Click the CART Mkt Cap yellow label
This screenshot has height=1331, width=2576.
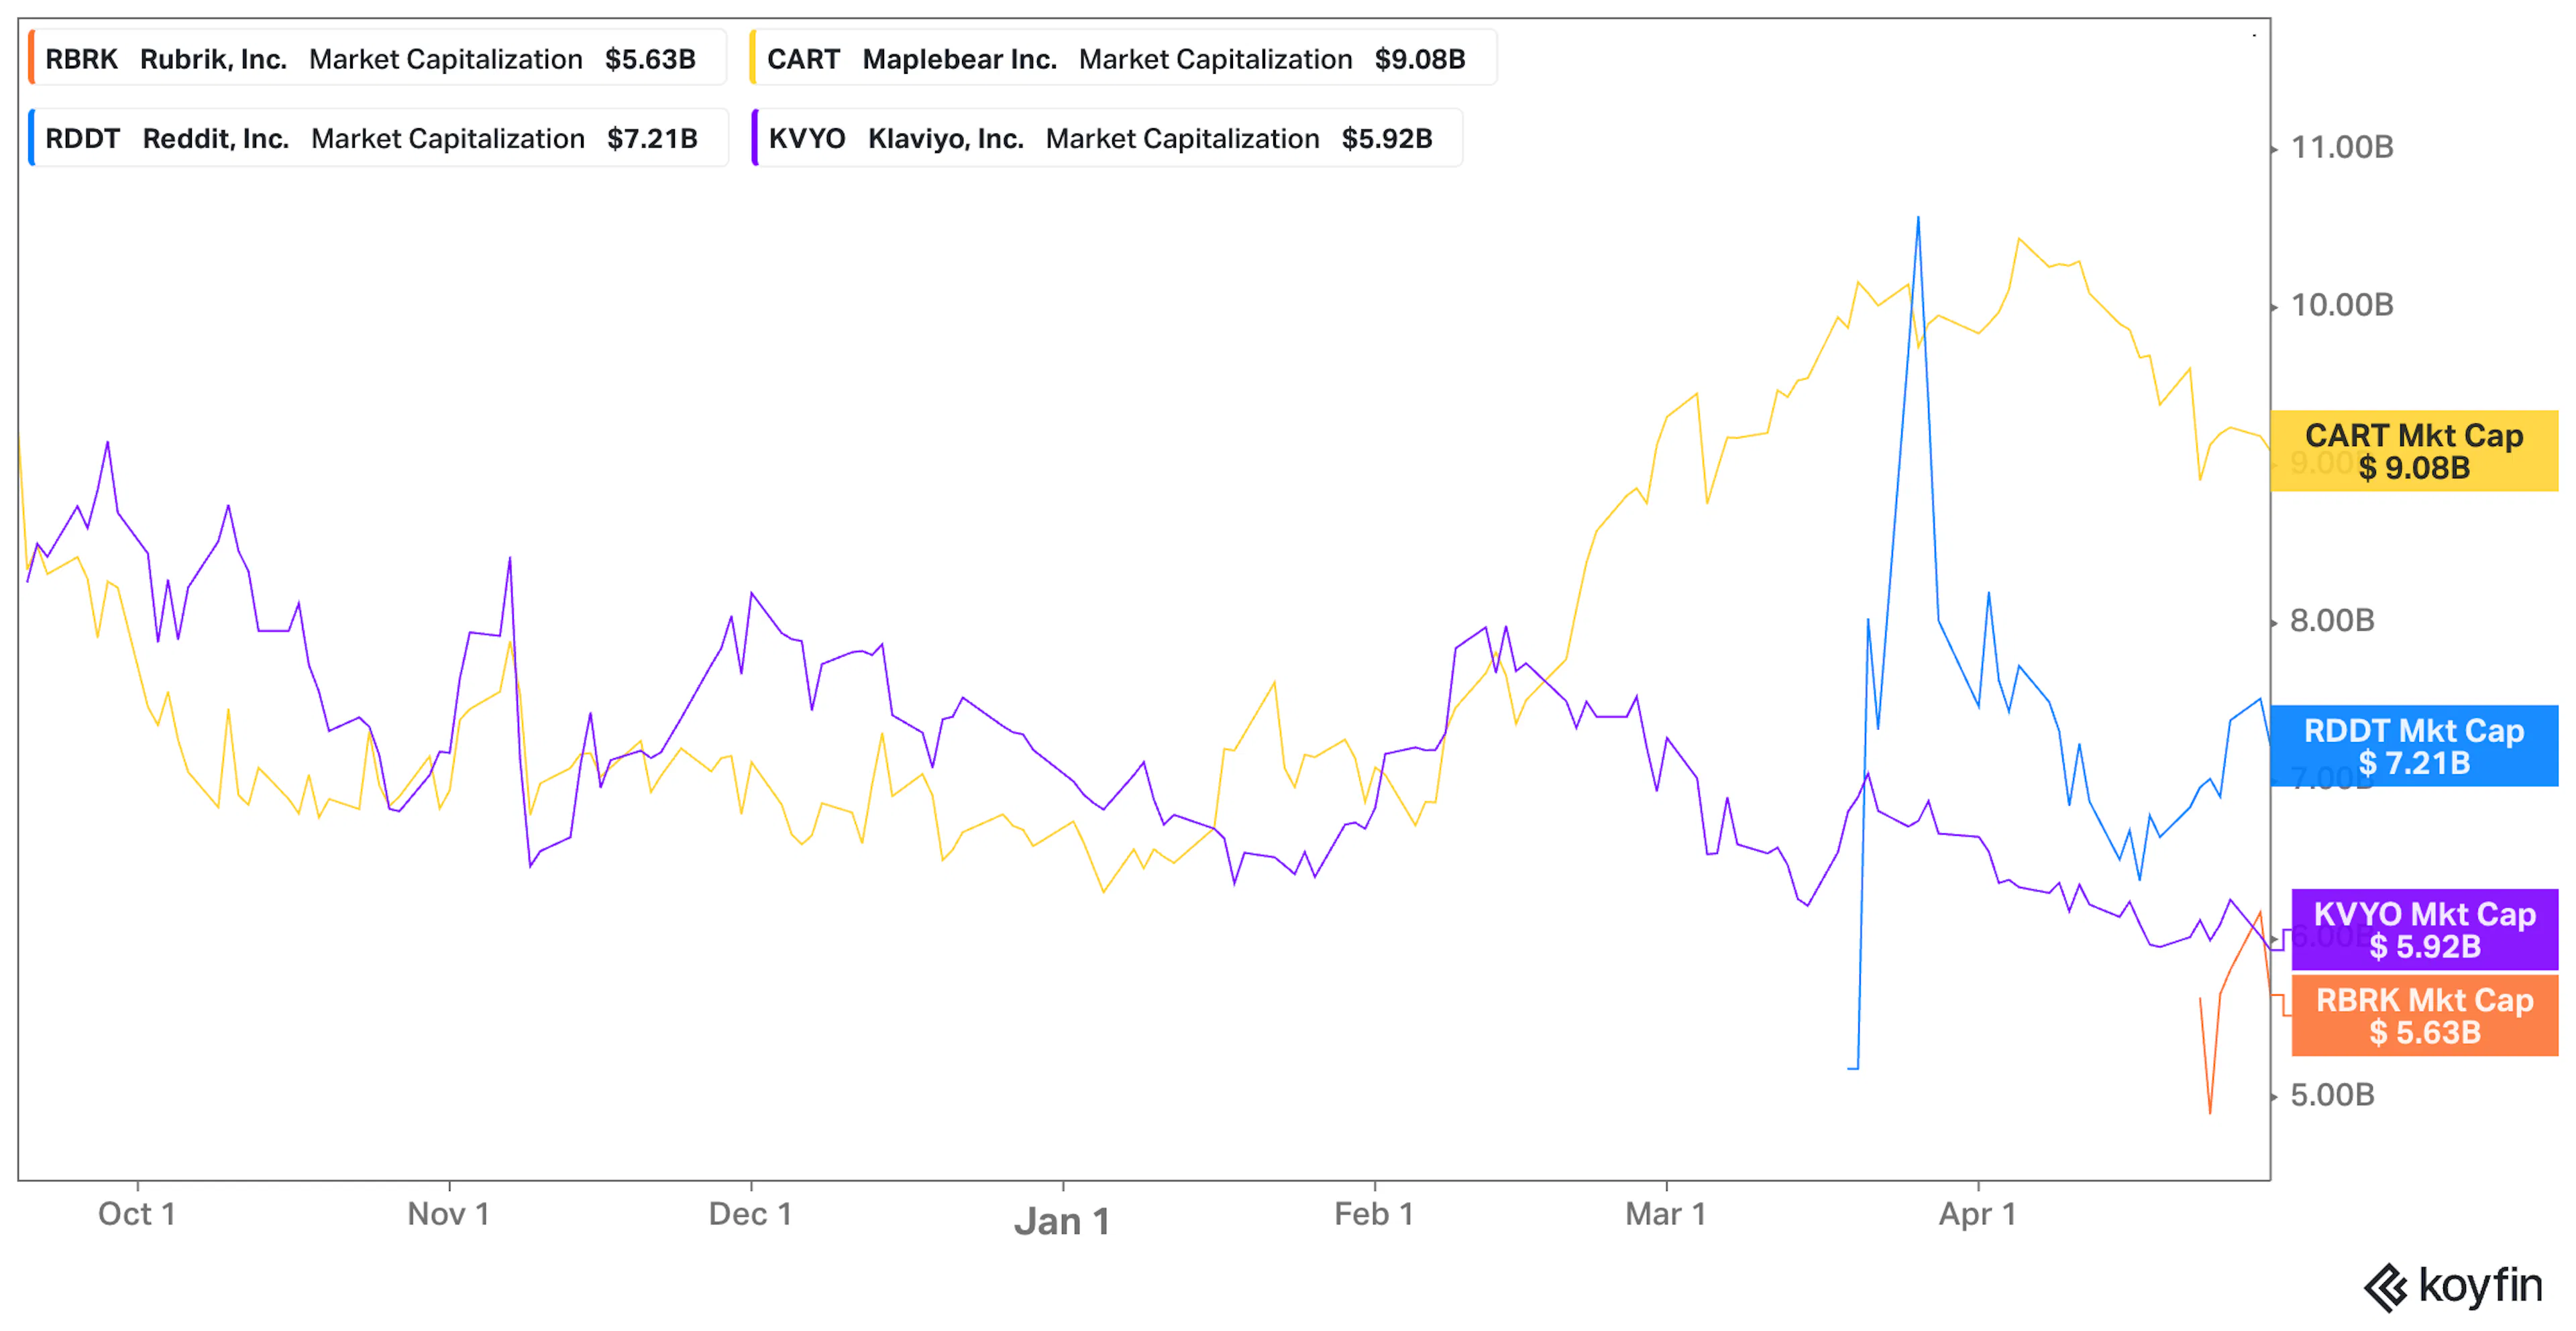pos(2414,451)
